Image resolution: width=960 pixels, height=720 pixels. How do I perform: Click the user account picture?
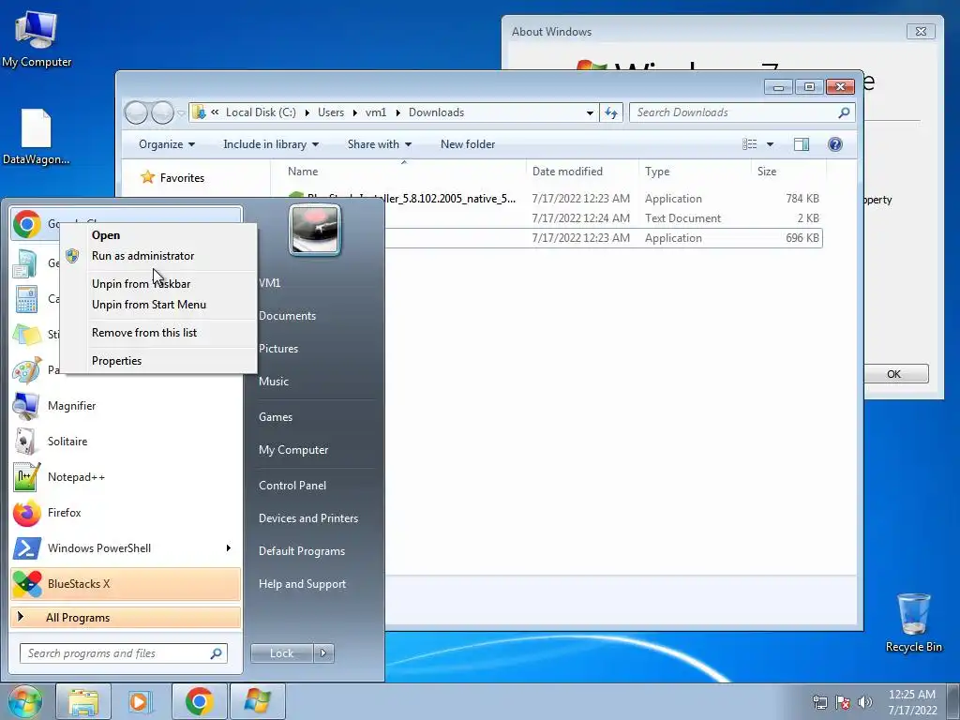(x=315, y=231)
